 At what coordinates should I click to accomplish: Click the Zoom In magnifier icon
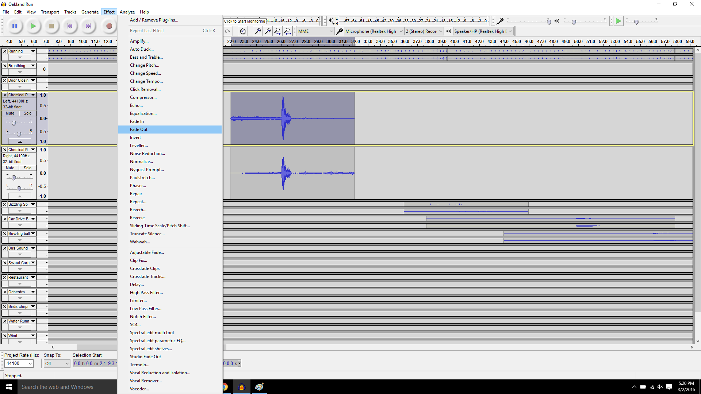[x=258, y=31]
